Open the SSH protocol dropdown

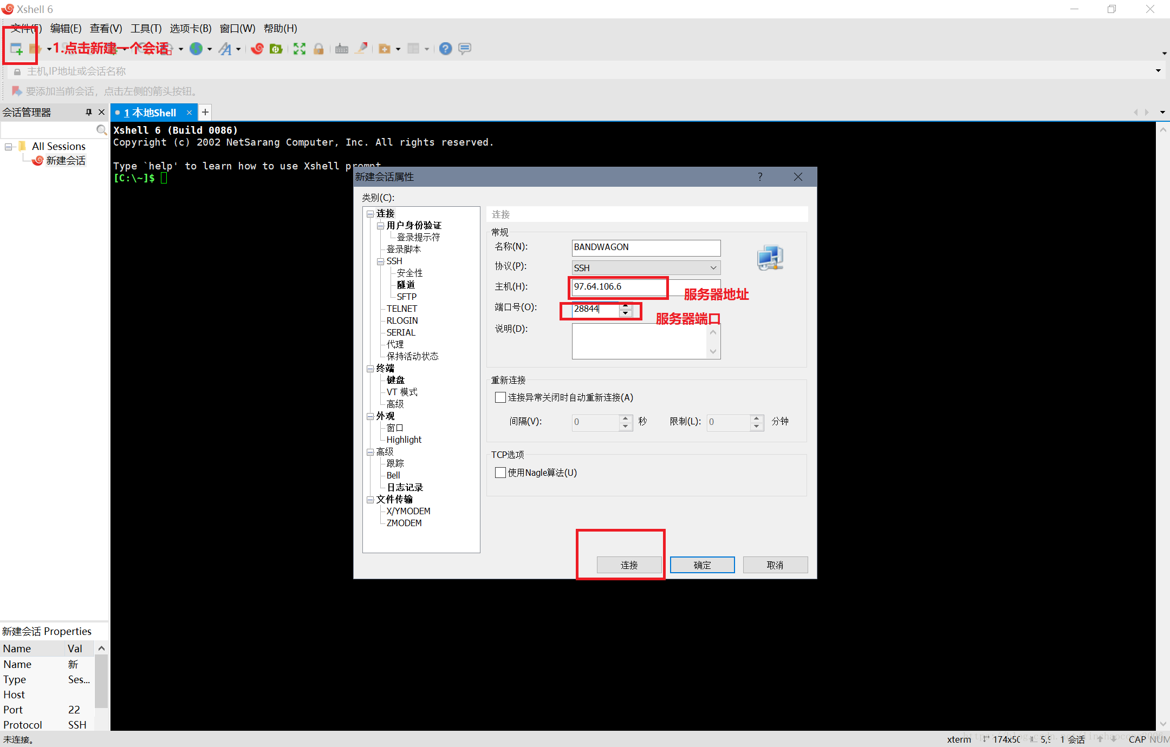[x=646, y=267]
